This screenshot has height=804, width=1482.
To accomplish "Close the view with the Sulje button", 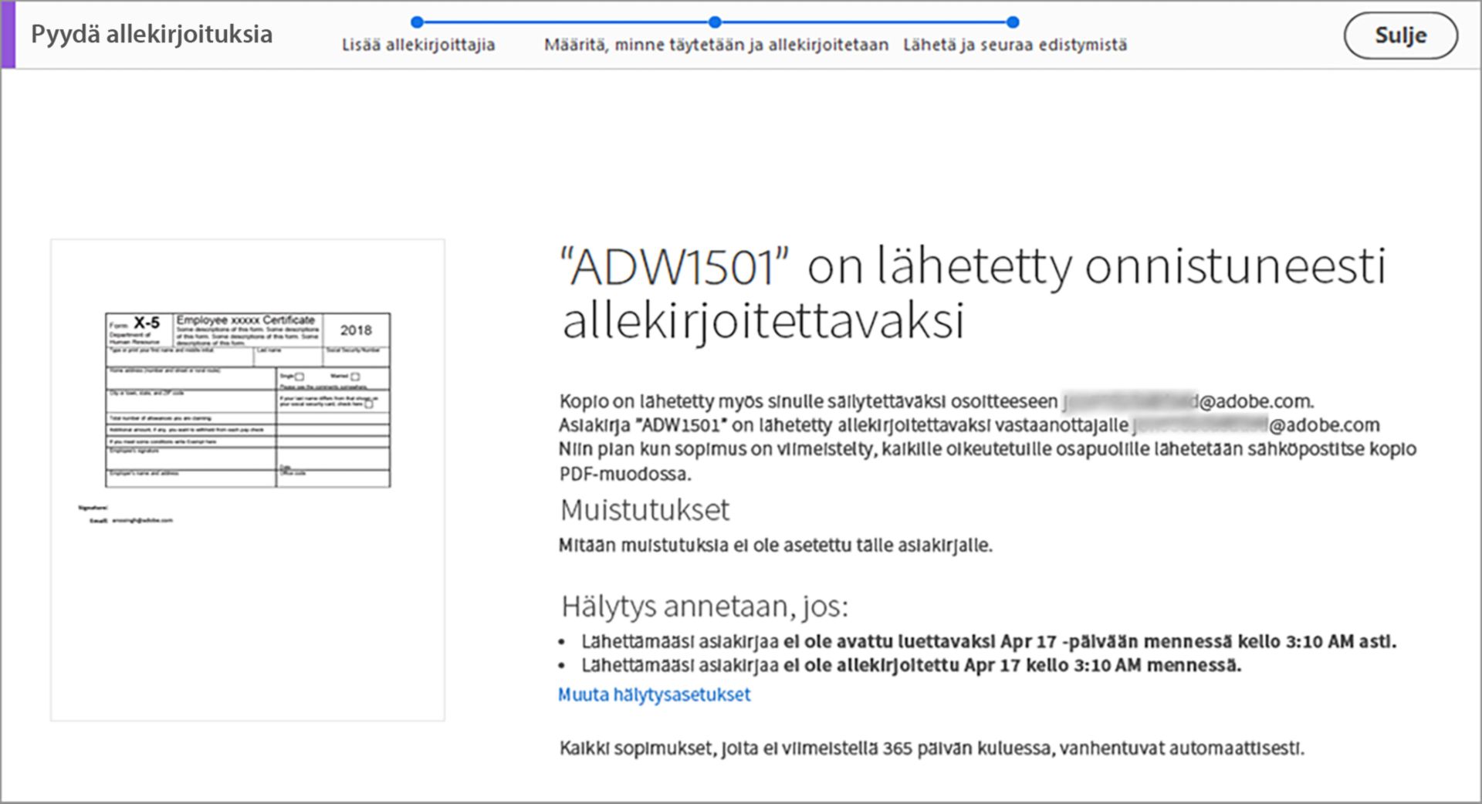I will pos(1402,35).
